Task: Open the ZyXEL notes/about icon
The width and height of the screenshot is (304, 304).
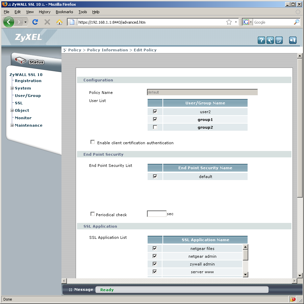Action: (279, 40)
